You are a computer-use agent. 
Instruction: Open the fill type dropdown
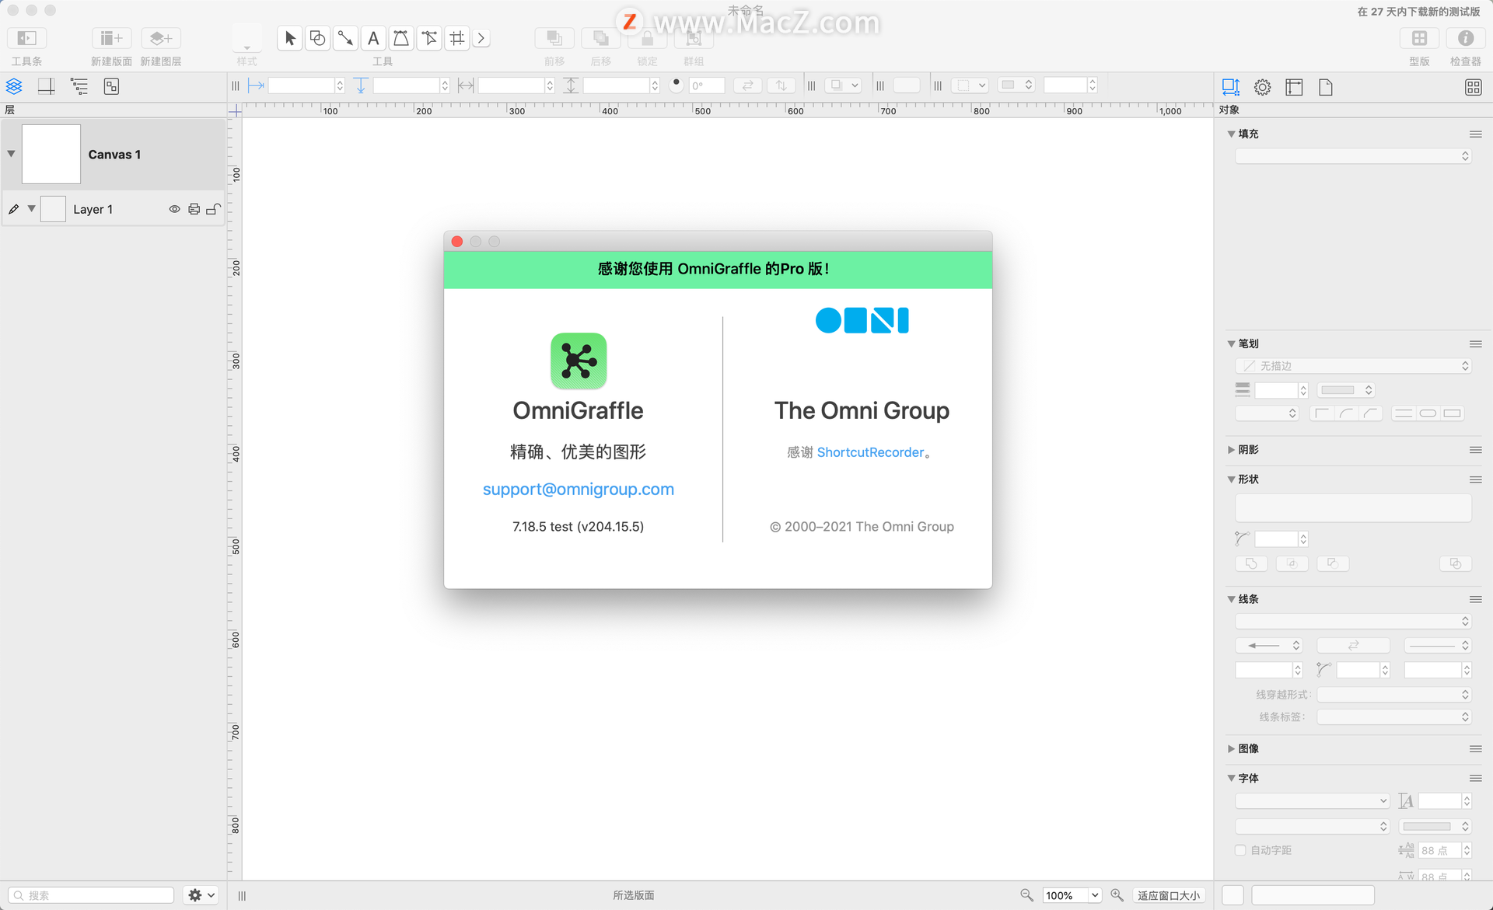(1353, 156)
